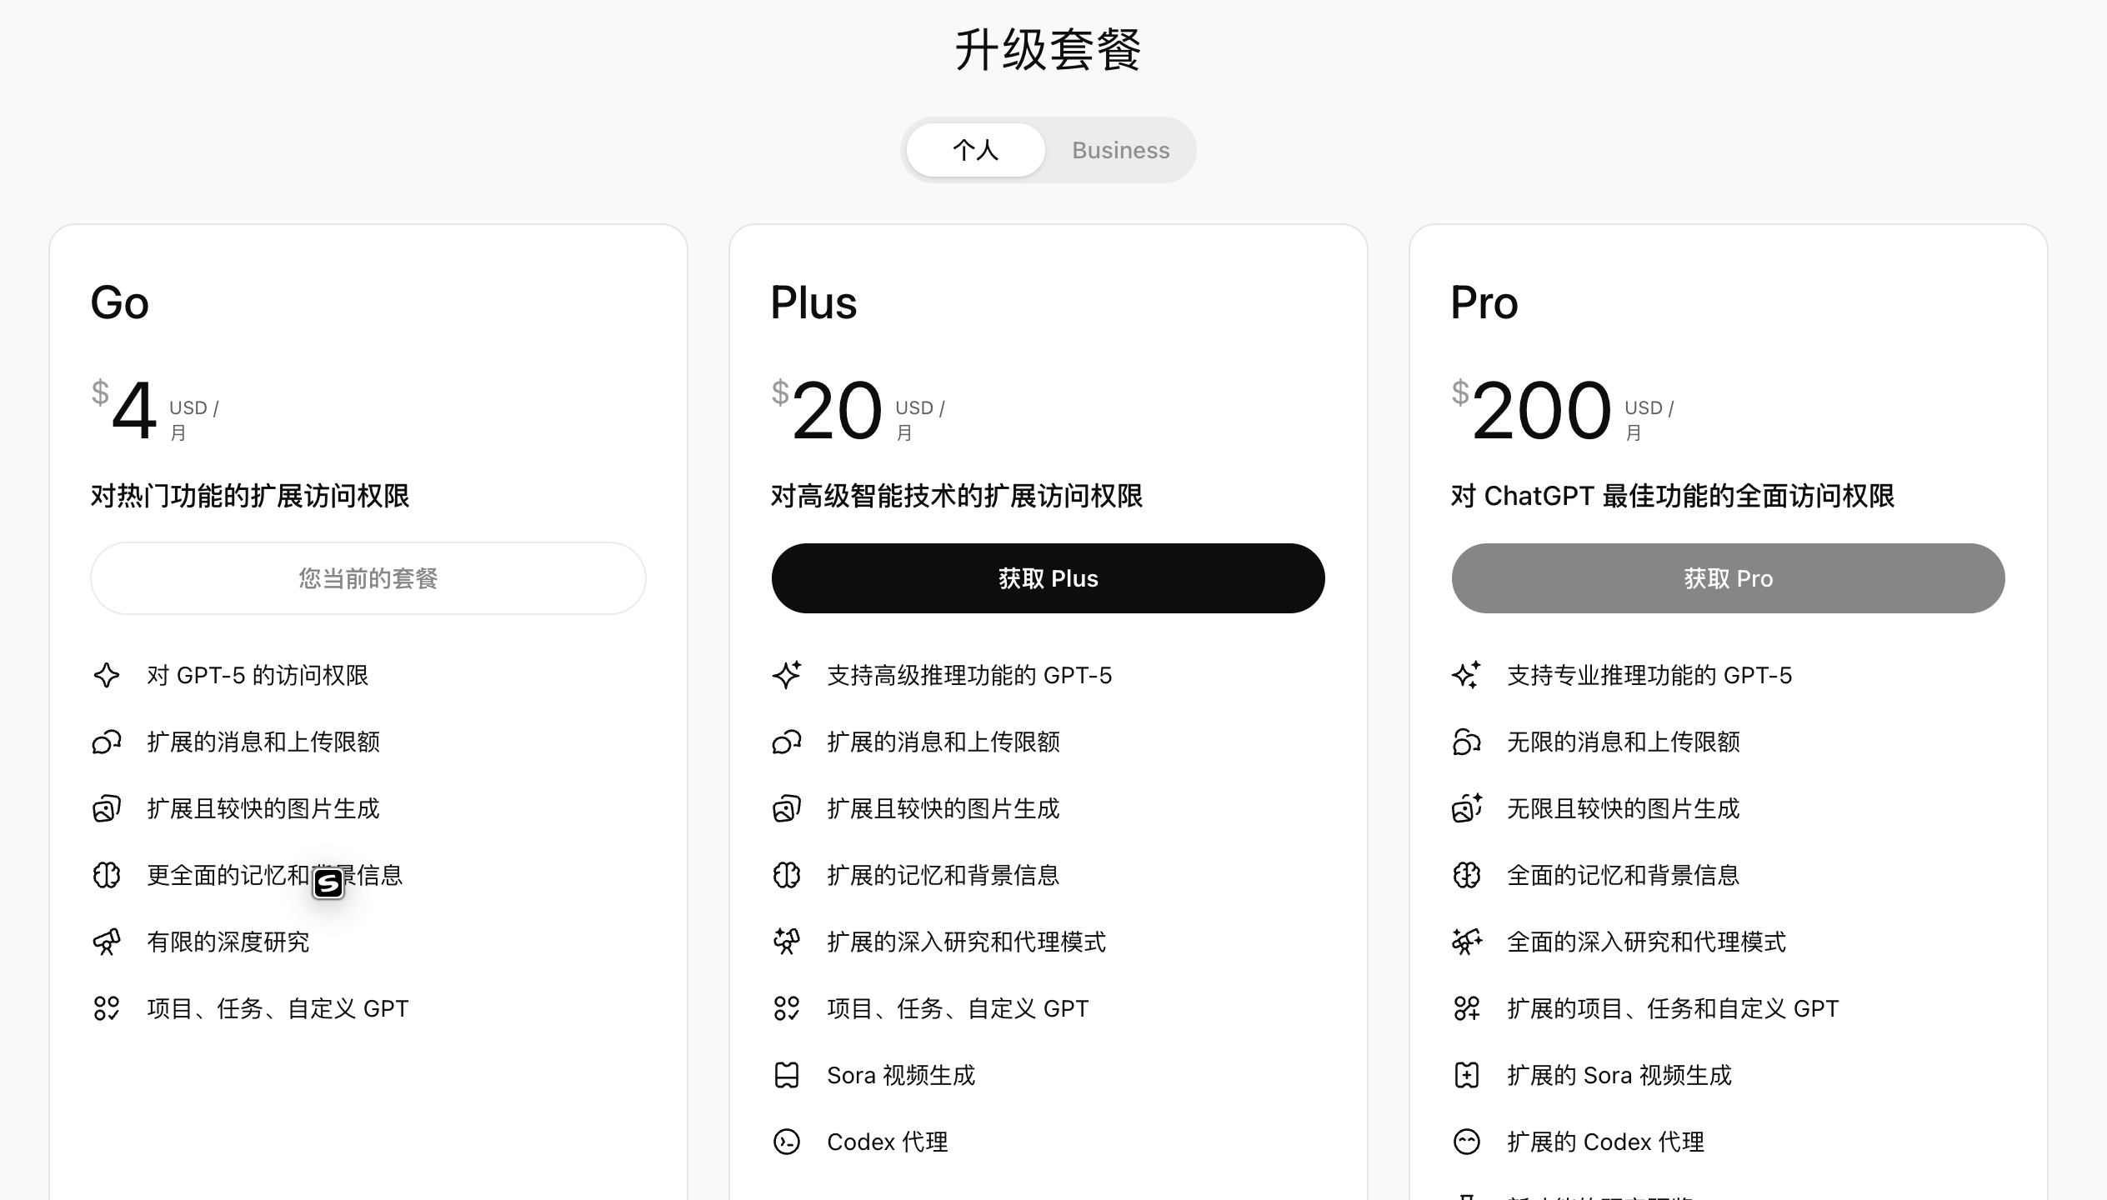The width and height of the screenshot is (2107, 1200).
Task: Click icon beside 扩展的 Codex 代理
Action: click(1467, 1142)
